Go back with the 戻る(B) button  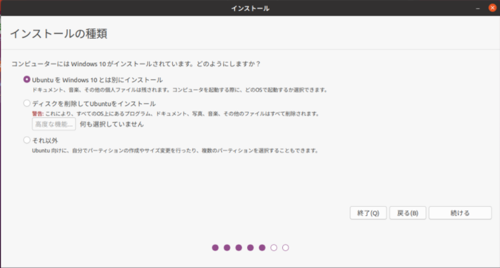408,213
